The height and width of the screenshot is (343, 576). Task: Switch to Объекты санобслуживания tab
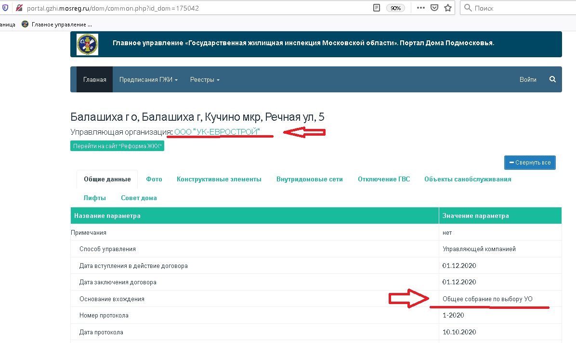[468, 179]
